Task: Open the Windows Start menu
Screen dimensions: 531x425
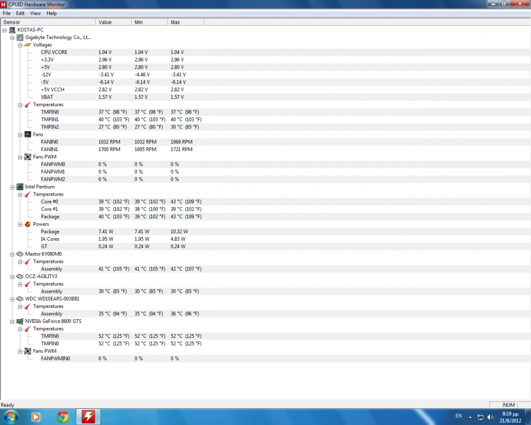Action: click(x=11, y=417)
